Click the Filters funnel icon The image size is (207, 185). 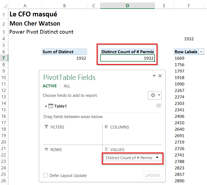(x=46, y=127)
